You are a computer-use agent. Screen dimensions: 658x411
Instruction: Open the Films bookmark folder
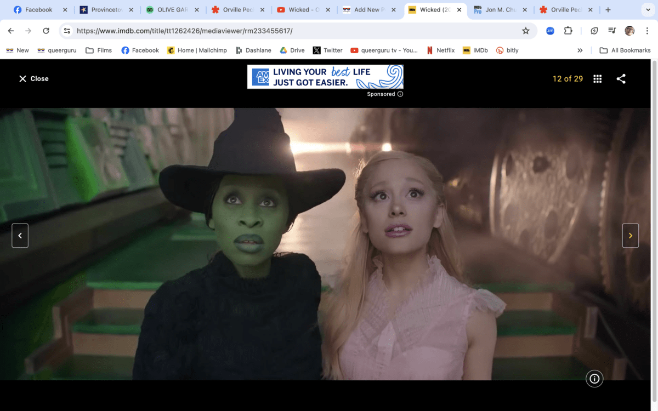(x=99, y=50)
